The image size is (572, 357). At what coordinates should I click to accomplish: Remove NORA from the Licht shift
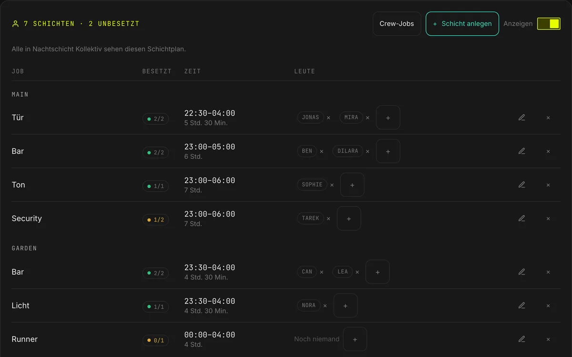tap(325, 306)
